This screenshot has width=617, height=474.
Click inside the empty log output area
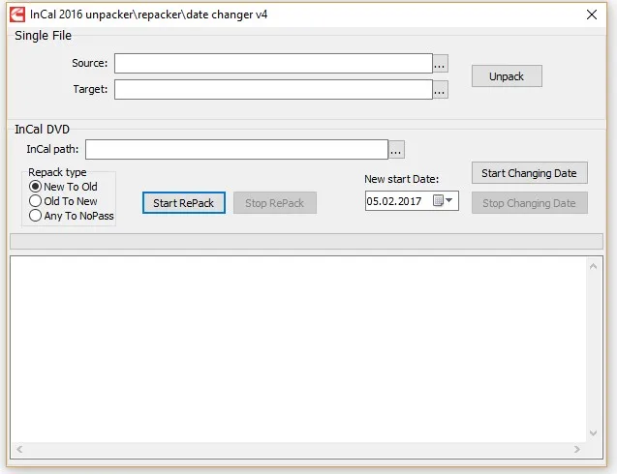(x=298, y=350)
